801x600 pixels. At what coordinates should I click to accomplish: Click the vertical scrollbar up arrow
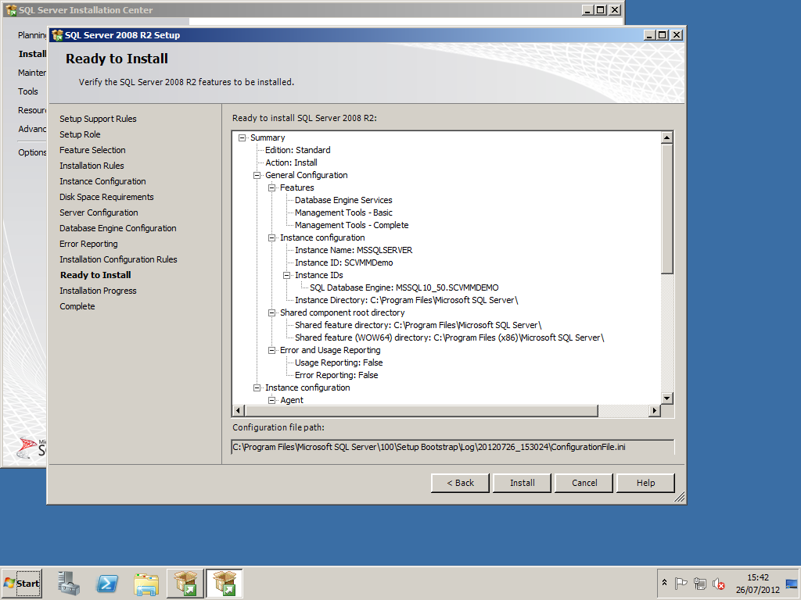point(666,137)
